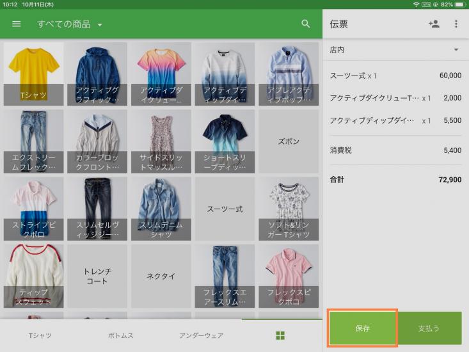The height and width of the screenshot is (352, 469).
Task: Tap the 伝票 ticket header title
Action: click(338, 24)
